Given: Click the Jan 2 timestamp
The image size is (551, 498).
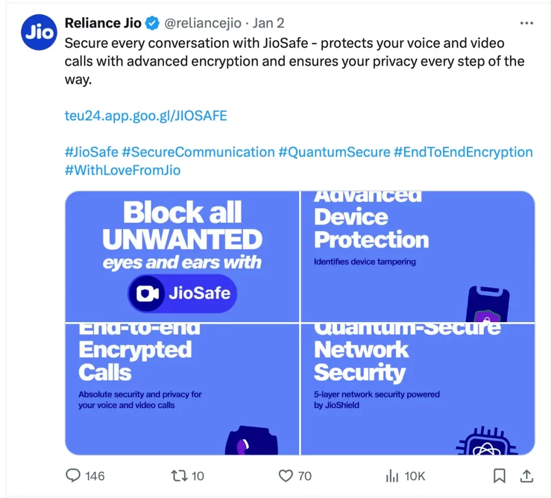Looking at the screenshot, I should (269, 23).
